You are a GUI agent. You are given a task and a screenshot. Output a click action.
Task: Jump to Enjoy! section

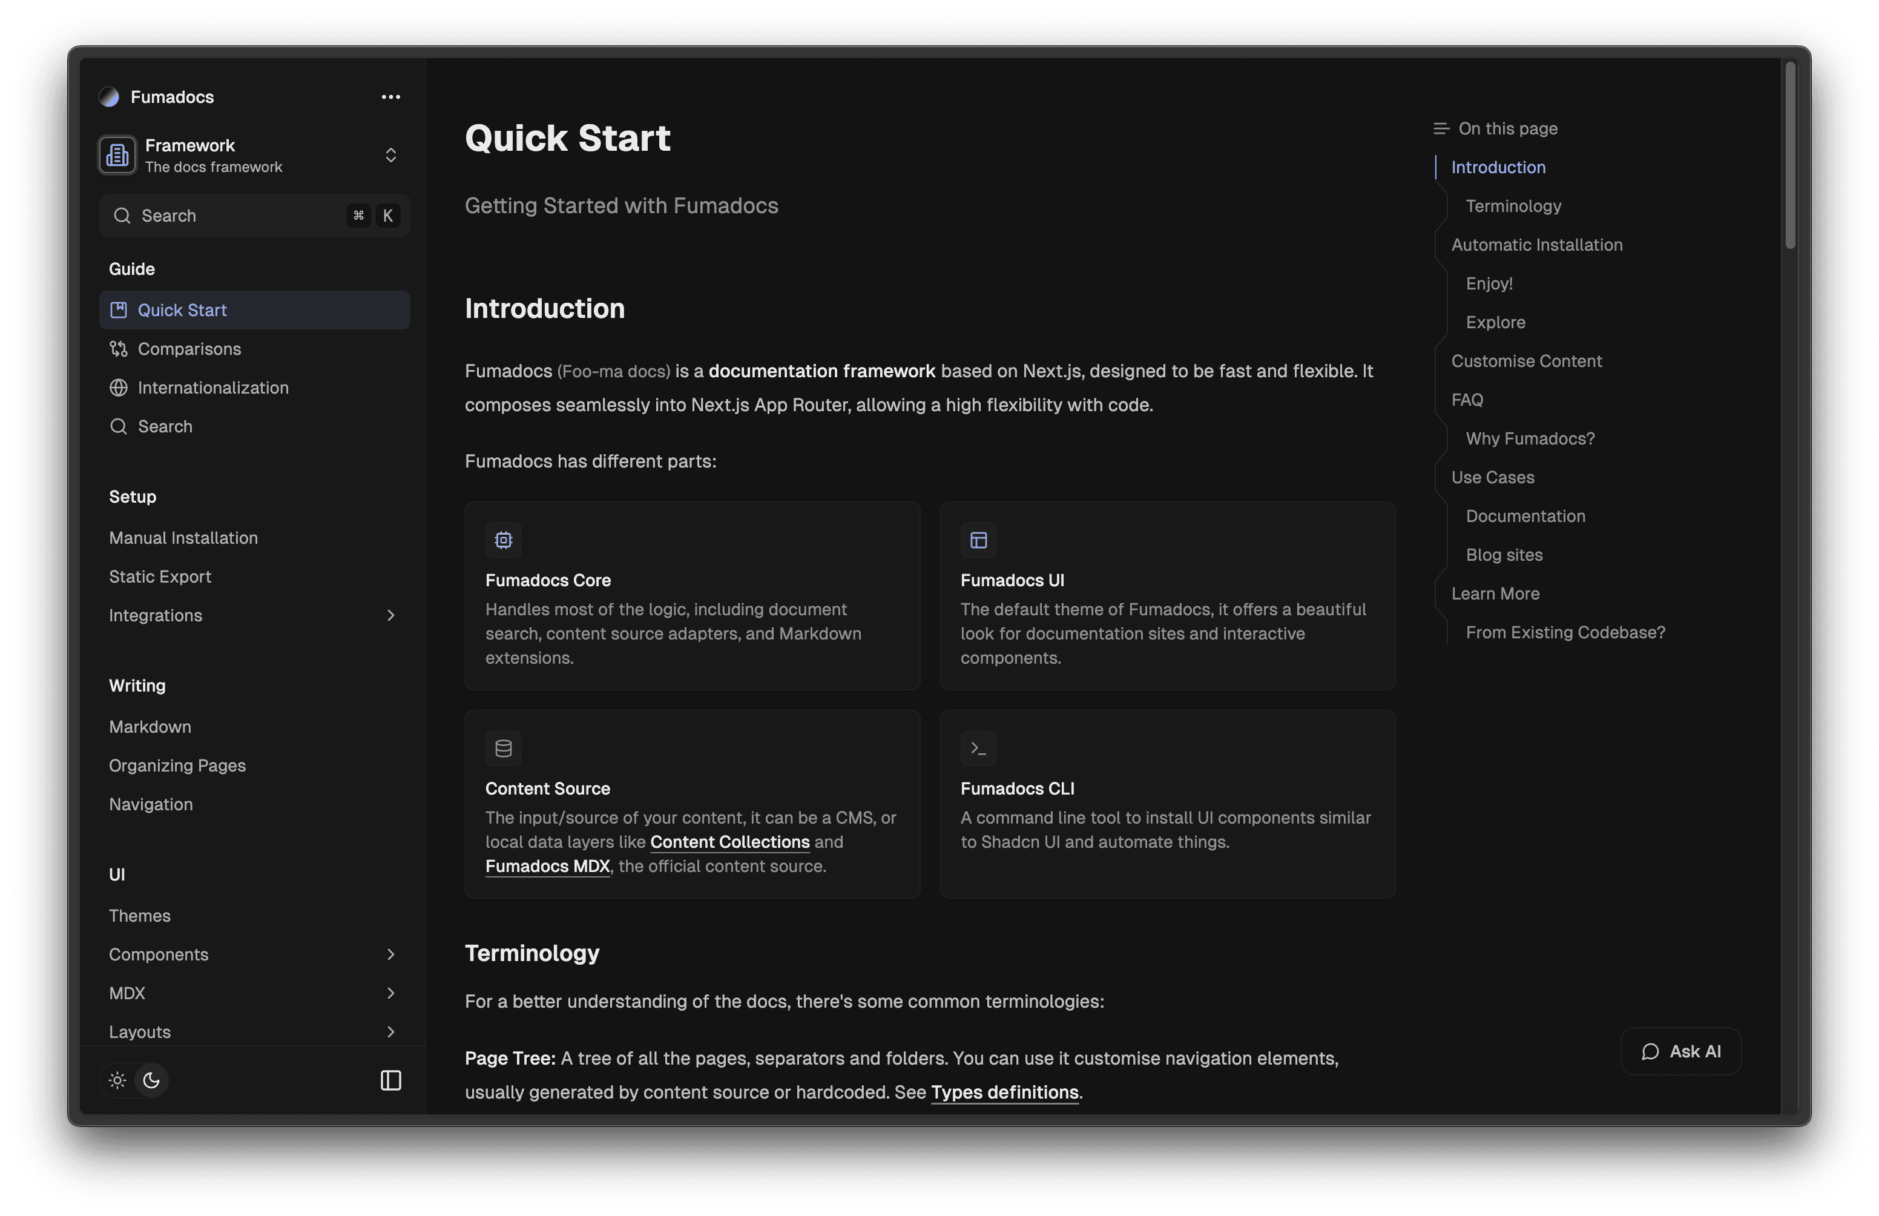tap(1489, 283)
